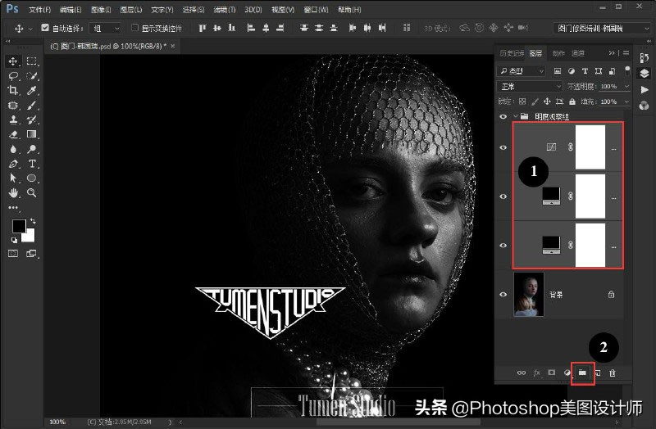Click the foreground color swatch

(18, 227)
